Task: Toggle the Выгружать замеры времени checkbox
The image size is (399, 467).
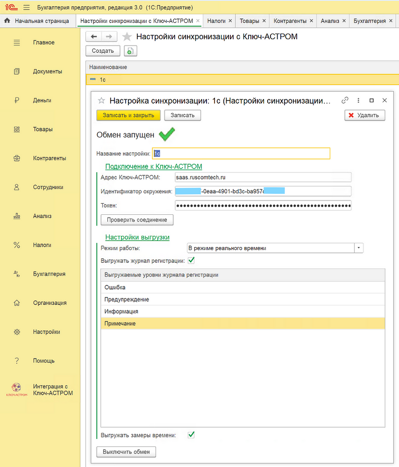Action: [x=191, y=435]
